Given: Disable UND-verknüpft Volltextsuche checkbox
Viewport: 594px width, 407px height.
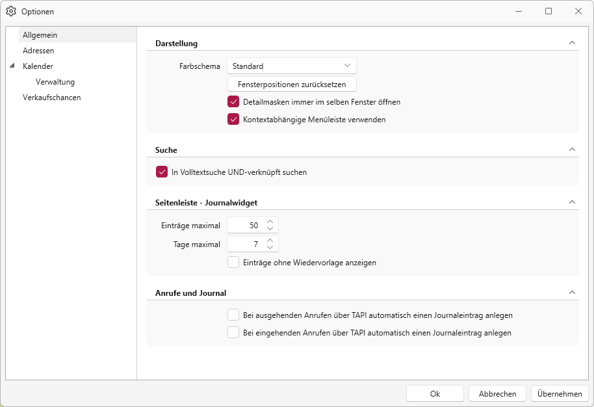Looking at the screenshot, I should pyautogui.click(x=162, y=172).
